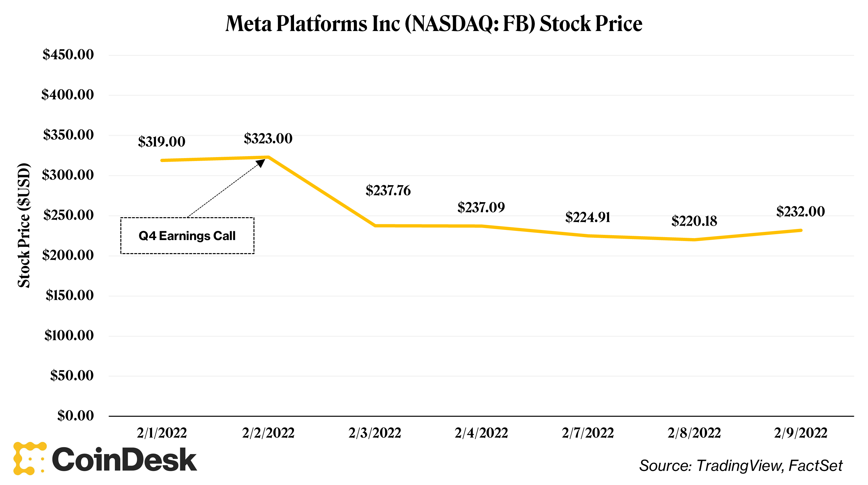
Task: Click the $232.00 data label
Action: (801, 211)
